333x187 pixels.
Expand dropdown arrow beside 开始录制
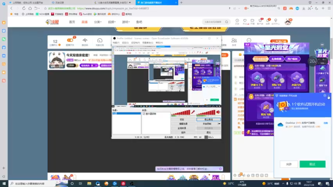219,124
